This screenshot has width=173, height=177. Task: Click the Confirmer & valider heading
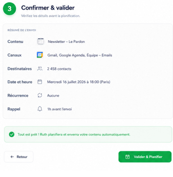coord(48,8)
